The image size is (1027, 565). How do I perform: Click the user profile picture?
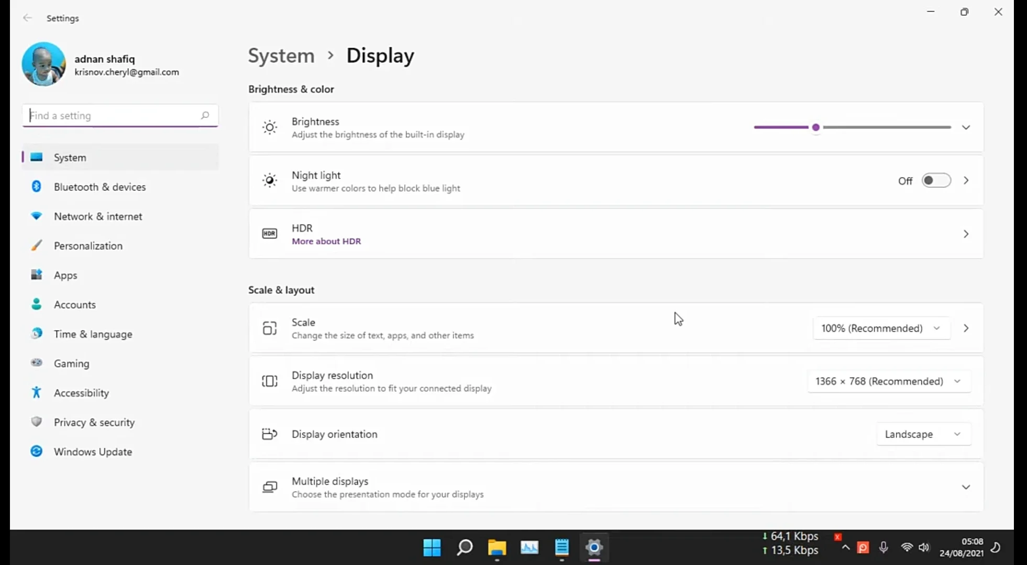[x=43, y=64]
